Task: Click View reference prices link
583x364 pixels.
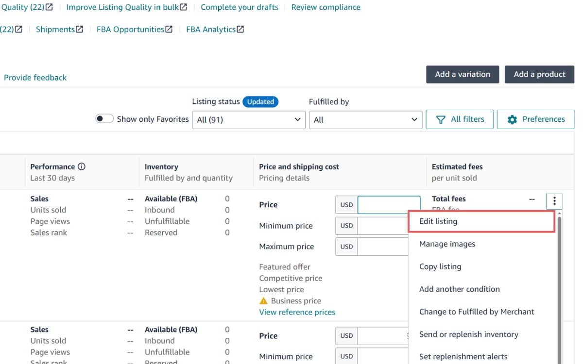Action: [297, 312]
